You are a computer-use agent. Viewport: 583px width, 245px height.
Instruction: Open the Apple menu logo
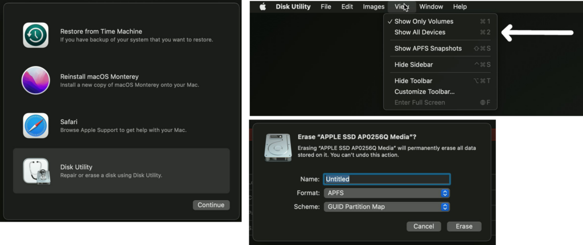point(263,7)
